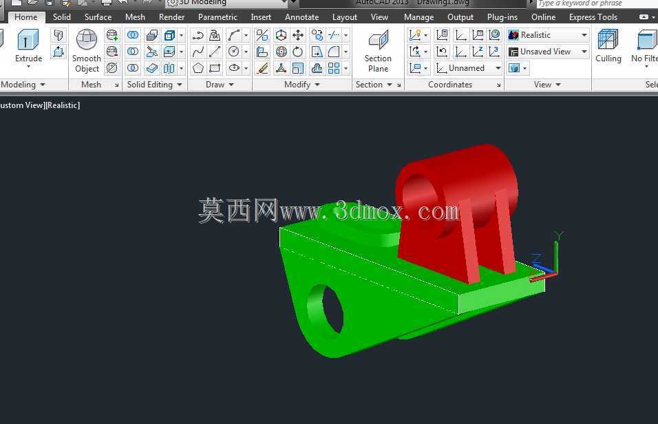Click the keyword search field
The height and width of the screenshot is (424, 658).
597,3
